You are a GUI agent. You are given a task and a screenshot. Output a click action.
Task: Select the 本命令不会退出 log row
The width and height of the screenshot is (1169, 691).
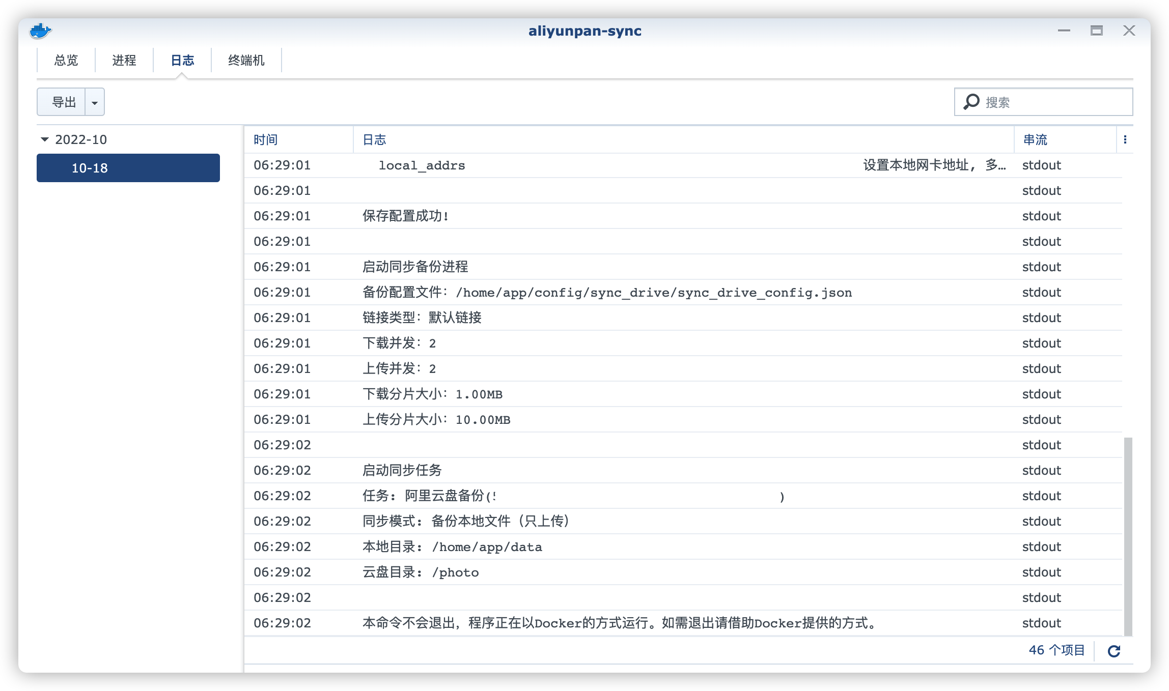[x=683, y=623]
